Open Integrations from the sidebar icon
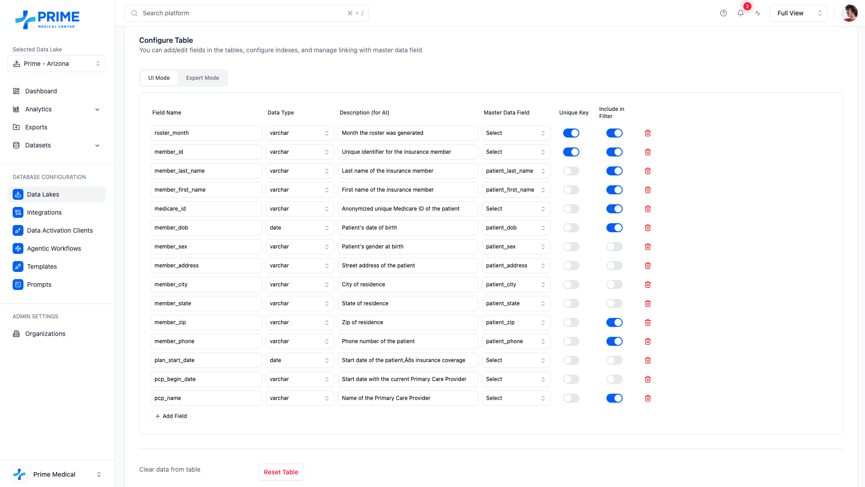The height and width of the screenshot is (487, 865). point(18,212)
